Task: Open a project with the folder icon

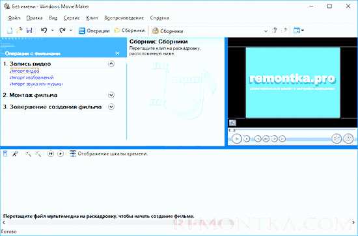Action: [x=20, y=31]
